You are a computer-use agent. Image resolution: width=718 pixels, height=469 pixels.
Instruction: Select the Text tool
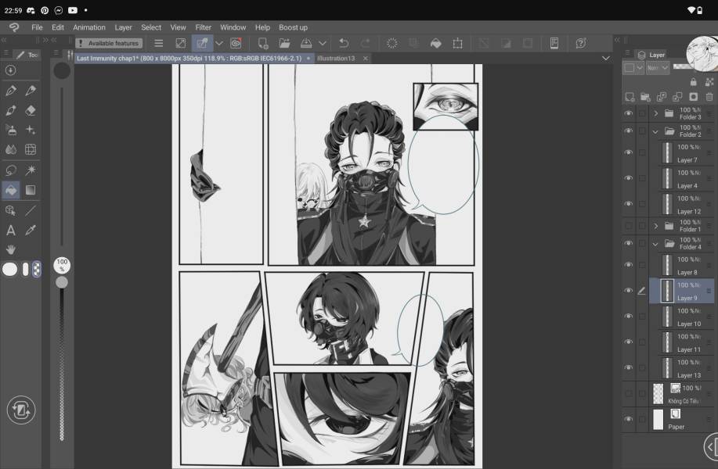click(11, 230)
